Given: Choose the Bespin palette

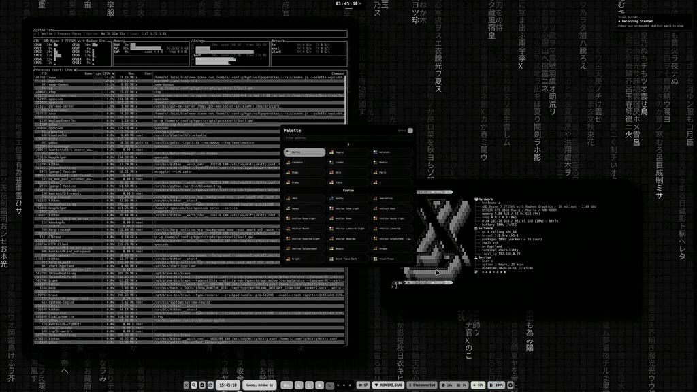Looking at the screenshot, I should pos(348,249).
